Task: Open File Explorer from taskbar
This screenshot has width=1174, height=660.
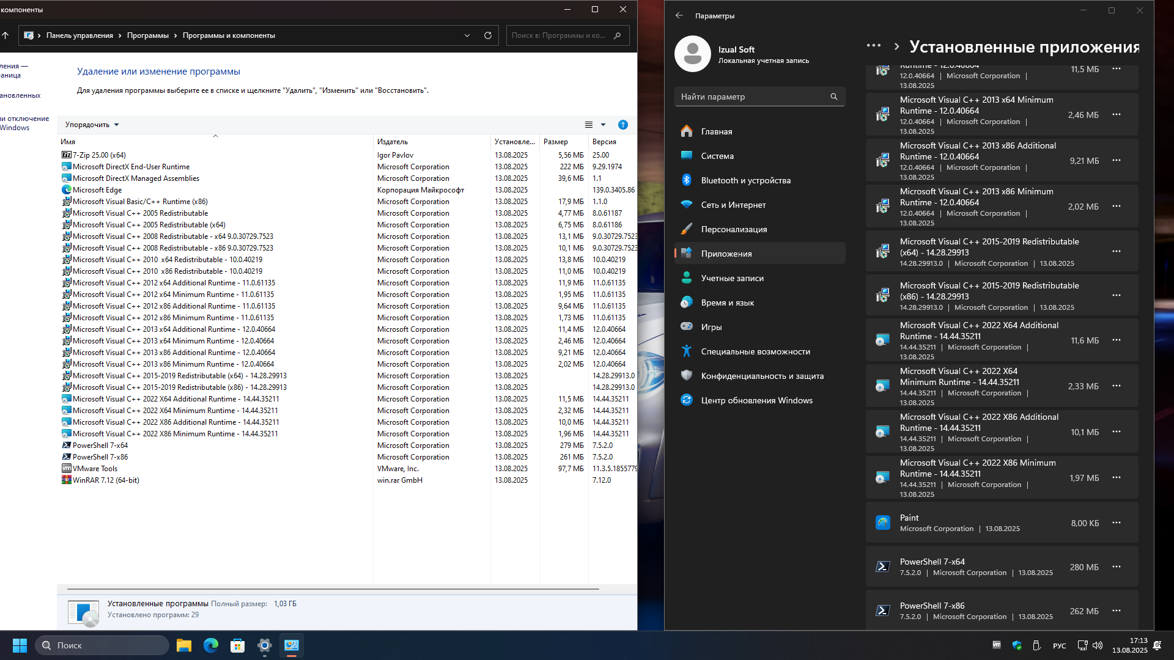Action: [x=184, y=645]
